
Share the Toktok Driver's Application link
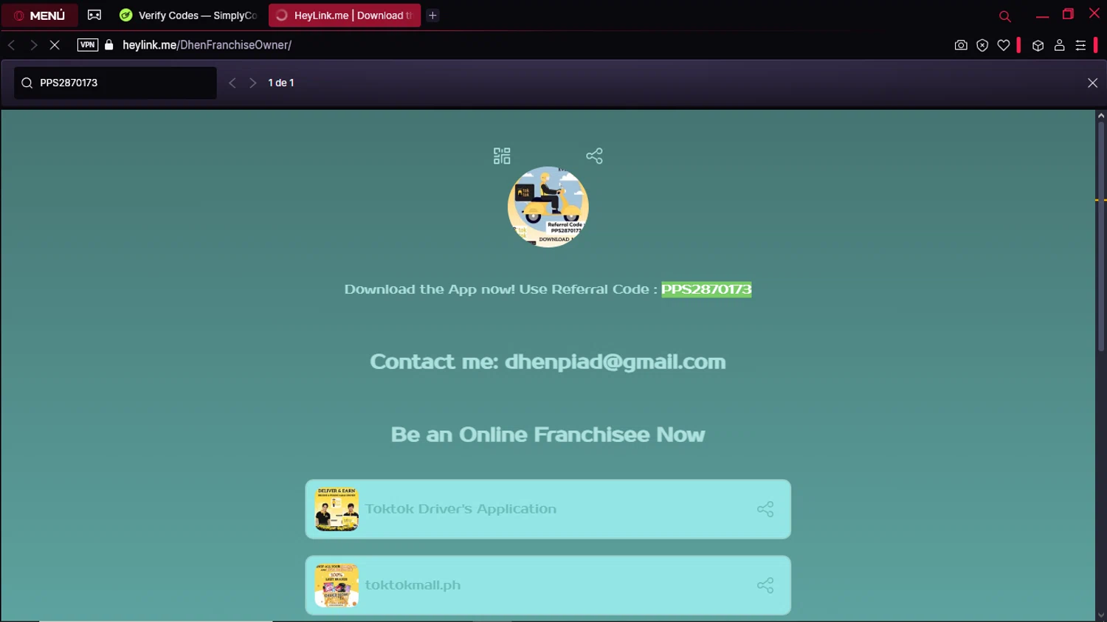tap(765, 509)
